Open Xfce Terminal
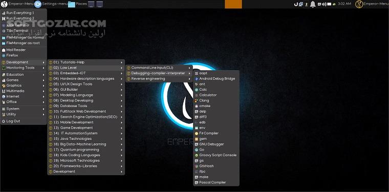Screen dimensions: 389x192 click(24, 25)
